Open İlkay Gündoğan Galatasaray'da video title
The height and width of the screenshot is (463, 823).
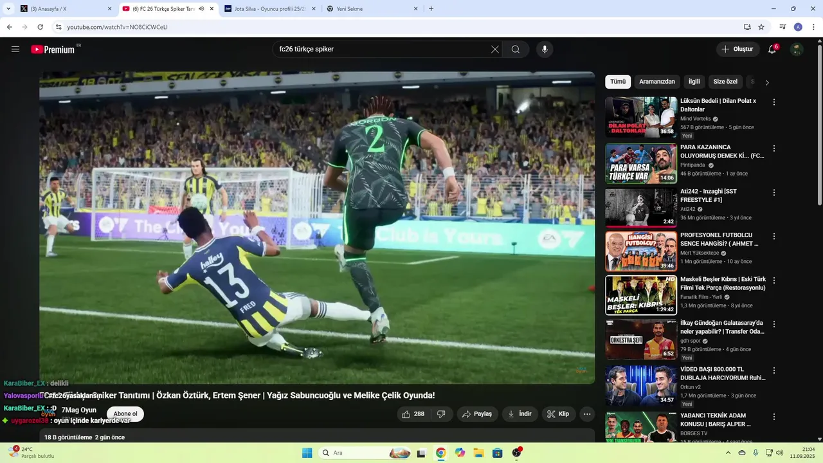tap(722, 327)
